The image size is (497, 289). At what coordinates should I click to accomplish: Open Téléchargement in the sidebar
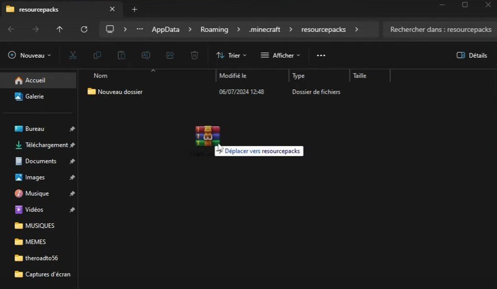coord(46,145)
